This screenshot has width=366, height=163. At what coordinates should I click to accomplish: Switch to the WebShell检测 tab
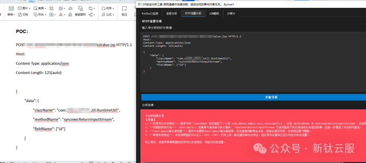(150, 14)
